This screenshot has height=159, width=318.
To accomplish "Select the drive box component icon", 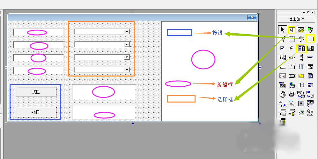I will pos(292,76).
